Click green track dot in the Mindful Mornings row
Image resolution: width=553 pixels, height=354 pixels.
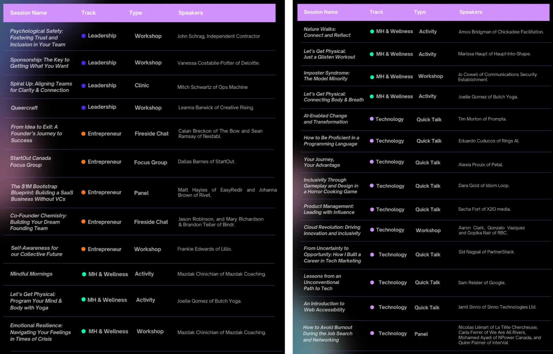click(x=84, y=274)
